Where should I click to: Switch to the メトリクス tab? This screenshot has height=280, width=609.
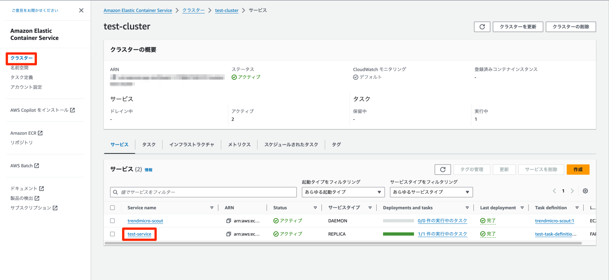239,145
